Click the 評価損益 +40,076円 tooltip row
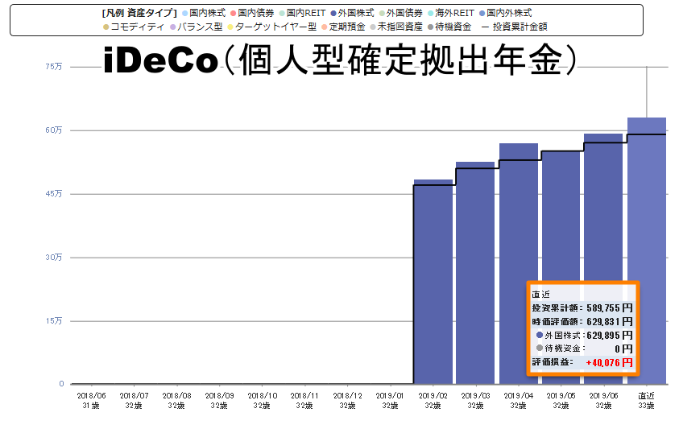This screenshot has height=425, width=679. (x=582, y=363)
